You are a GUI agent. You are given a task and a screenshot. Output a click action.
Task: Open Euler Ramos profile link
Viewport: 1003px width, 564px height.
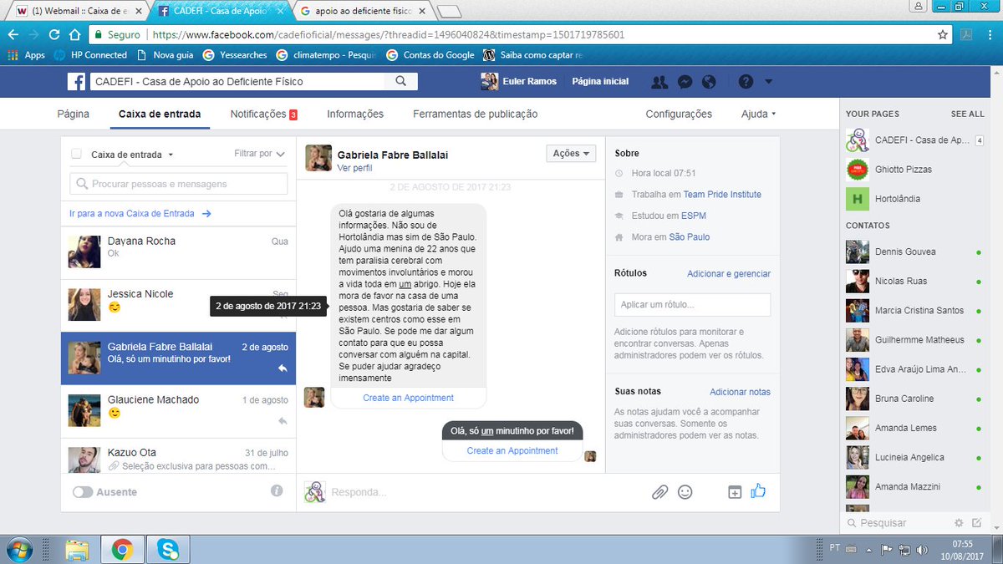520,82
